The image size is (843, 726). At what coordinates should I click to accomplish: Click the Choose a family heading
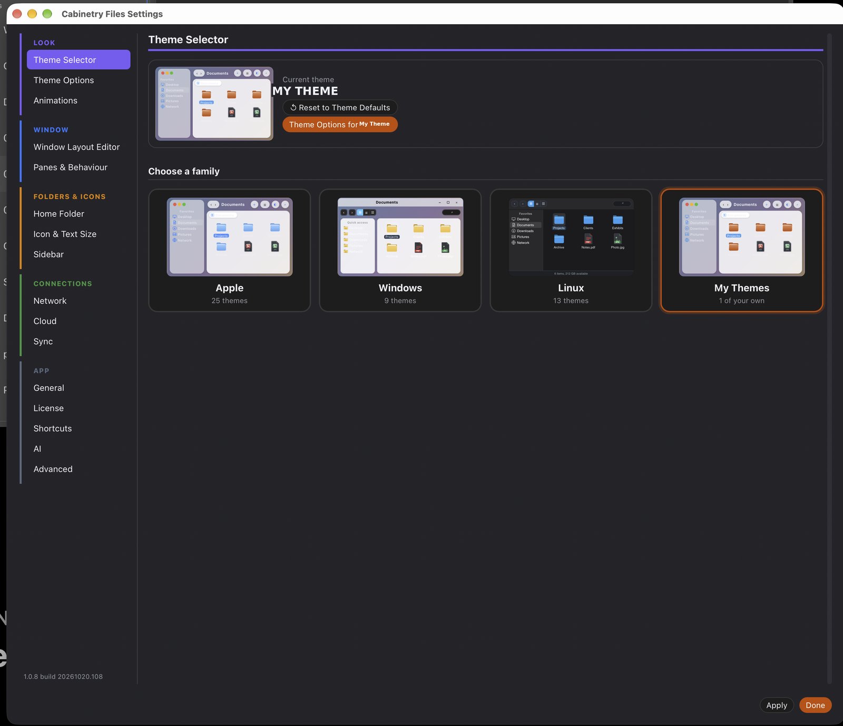pyautogui.click(x=184, y=171)
